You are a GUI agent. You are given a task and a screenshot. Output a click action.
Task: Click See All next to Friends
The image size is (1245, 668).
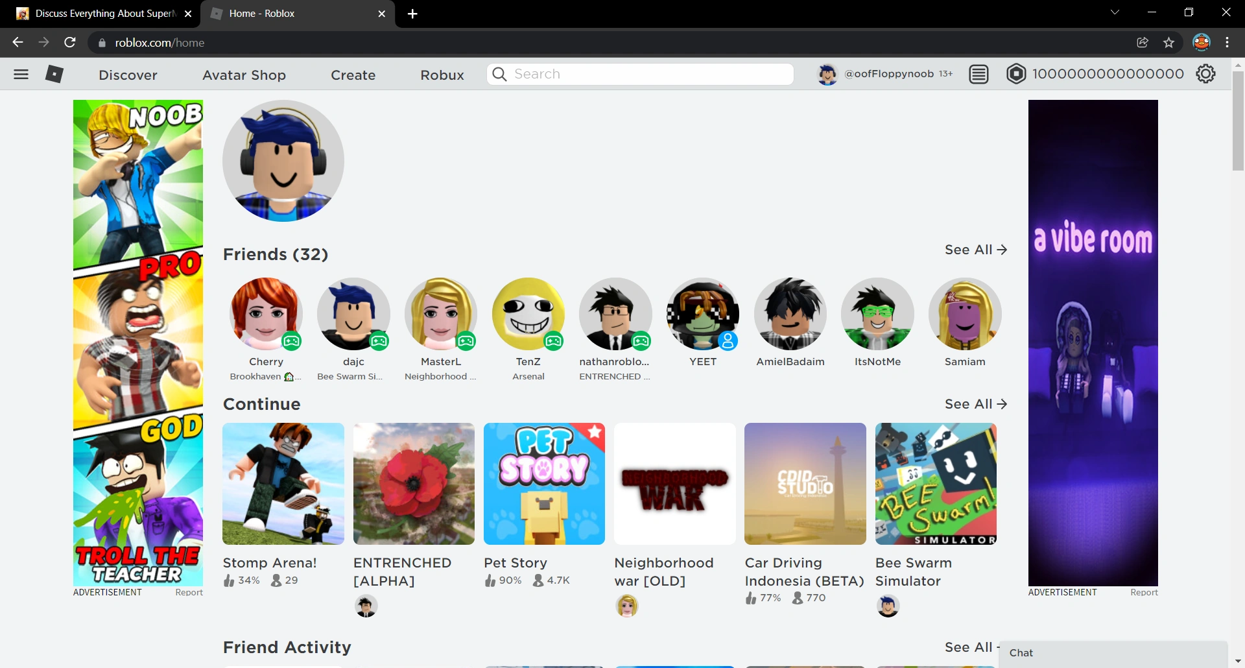[975, 250]
